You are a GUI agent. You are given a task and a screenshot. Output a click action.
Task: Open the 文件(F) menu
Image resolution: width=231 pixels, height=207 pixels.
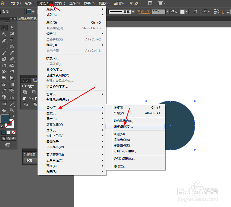pyautogui.click(x=16, y=3)
